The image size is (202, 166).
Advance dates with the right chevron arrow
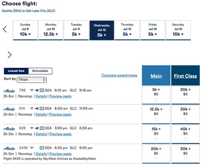[x=9, y=55]
